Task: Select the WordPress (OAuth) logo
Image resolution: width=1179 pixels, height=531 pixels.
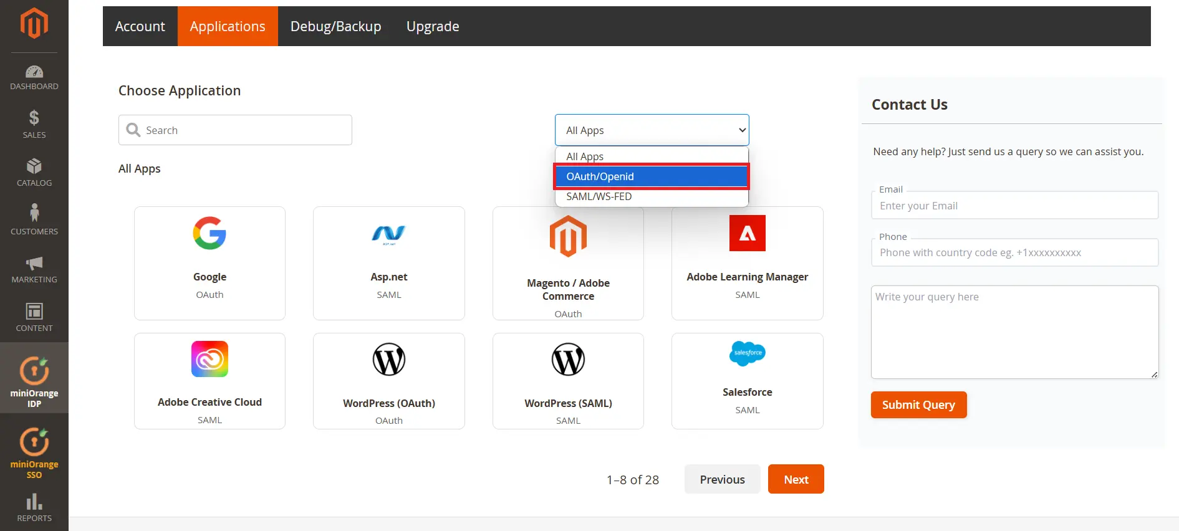Action: pos(388,360)
